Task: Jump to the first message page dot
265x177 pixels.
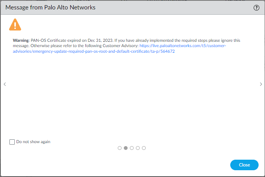Action: click(120, 148)
